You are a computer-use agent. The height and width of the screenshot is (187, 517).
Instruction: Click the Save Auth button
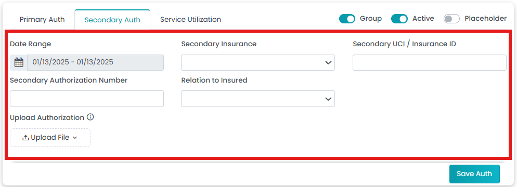coord(474,174)
